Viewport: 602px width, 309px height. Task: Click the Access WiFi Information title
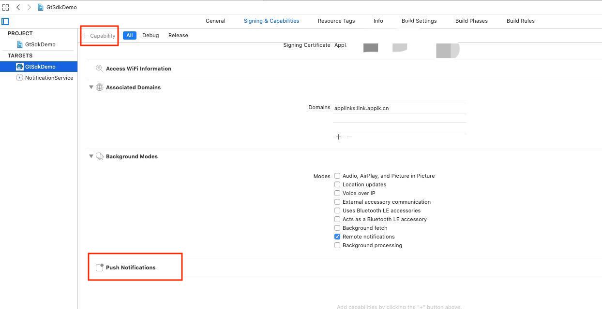tap(138, 69)
